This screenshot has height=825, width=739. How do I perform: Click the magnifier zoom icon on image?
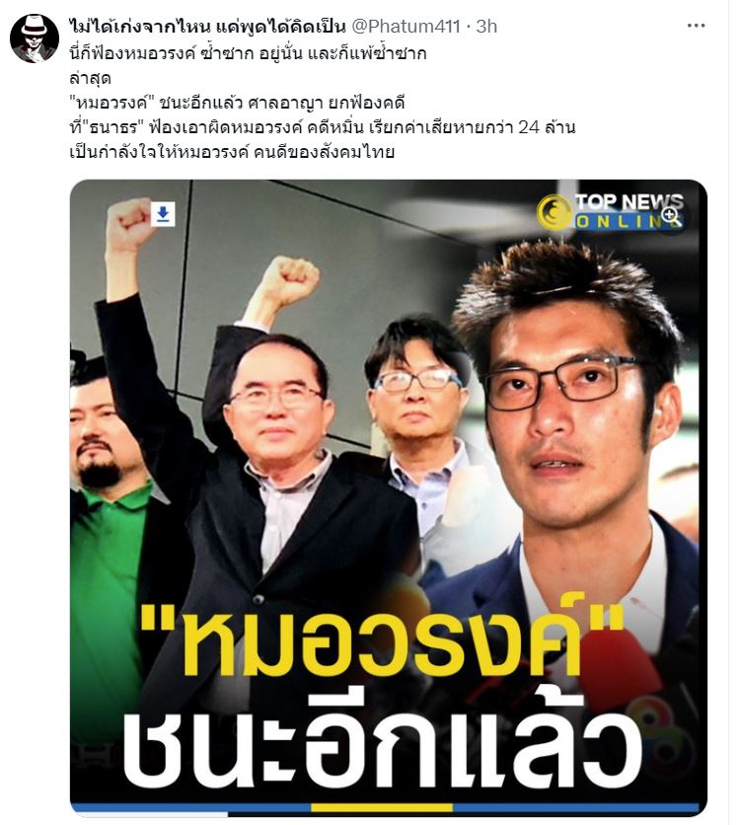[671, 216]
